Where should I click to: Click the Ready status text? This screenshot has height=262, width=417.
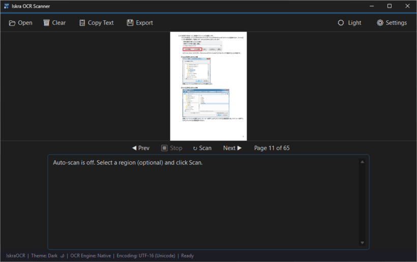click(x=187, y=255)
